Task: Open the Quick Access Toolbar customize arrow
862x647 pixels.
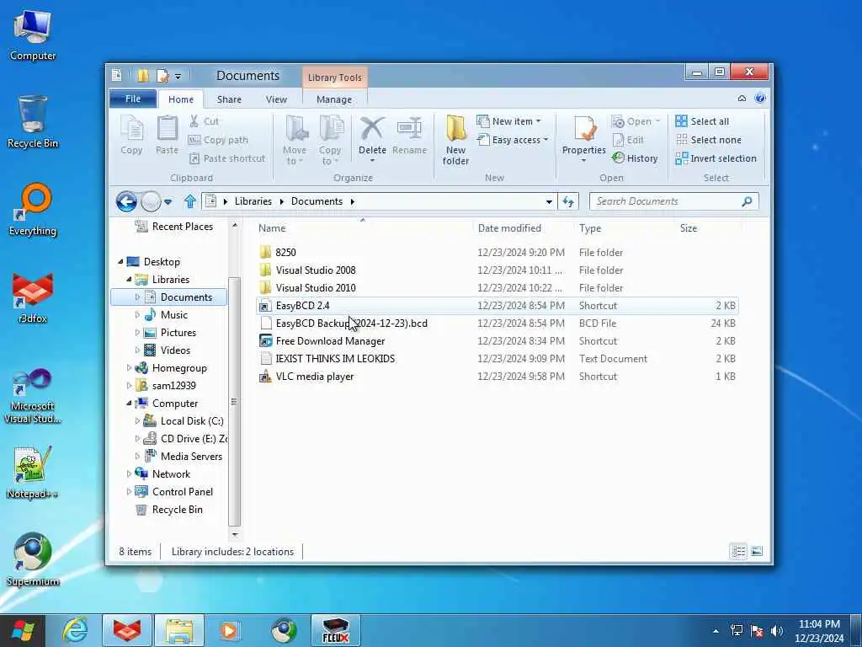Action: point(178,76)
